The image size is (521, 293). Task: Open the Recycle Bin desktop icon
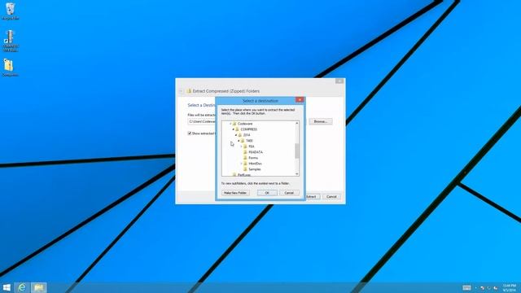tap(11, 11)
